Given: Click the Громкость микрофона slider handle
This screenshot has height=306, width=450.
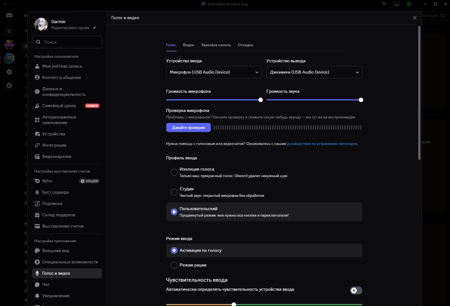Looking at the screenshot, I should tap(261, 100).
